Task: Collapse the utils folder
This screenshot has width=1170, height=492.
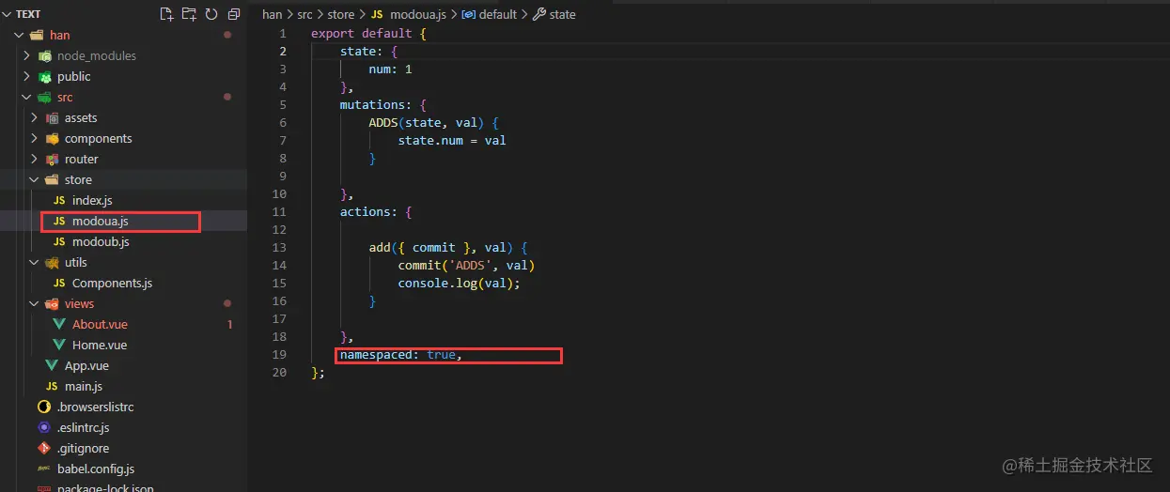Action: [x=34, y=262]
